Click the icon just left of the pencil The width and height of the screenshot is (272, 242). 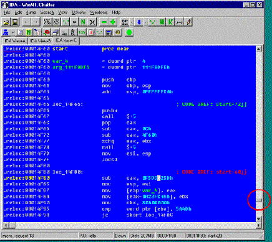tap(179, 22)
